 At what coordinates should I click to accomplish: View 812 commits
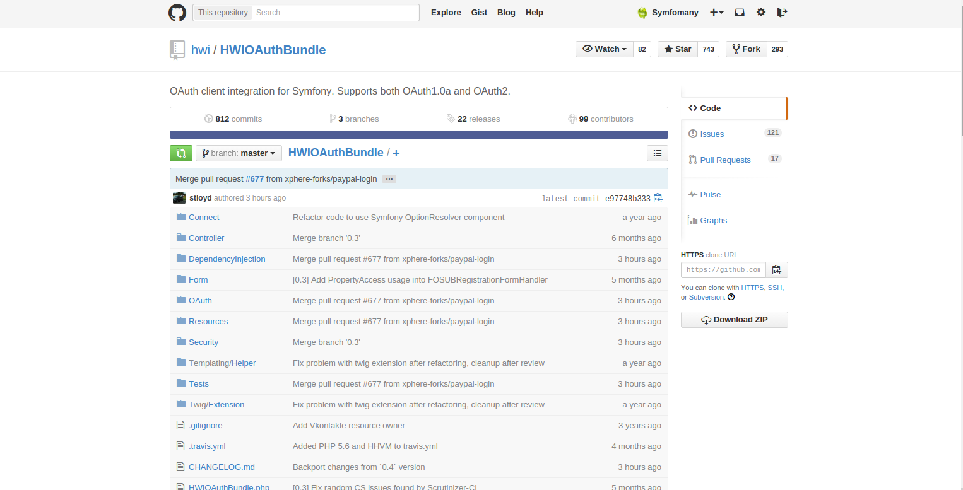coord(233,119)
